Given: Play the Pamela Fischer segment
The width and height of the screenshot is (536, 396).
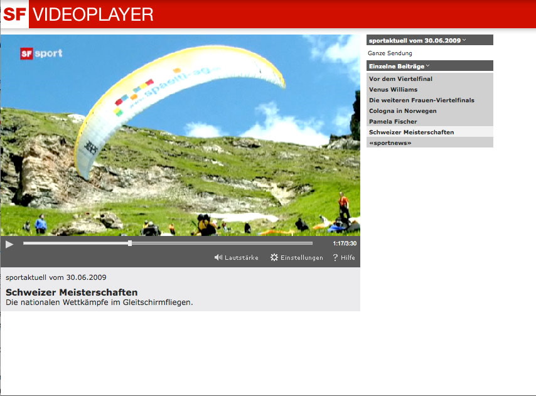Looking at the screenshot, I should [430, 121].
